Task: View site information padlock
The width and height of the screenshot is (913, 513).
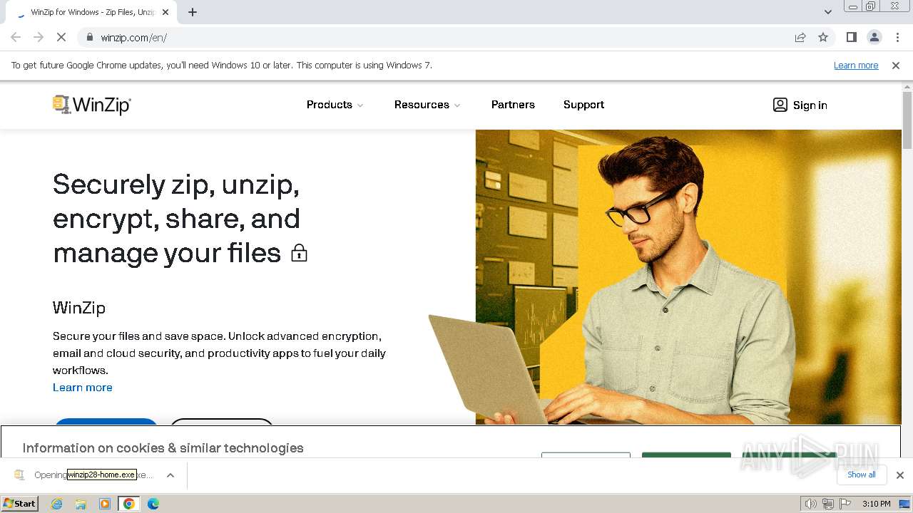Action: (x=89, y=37)
